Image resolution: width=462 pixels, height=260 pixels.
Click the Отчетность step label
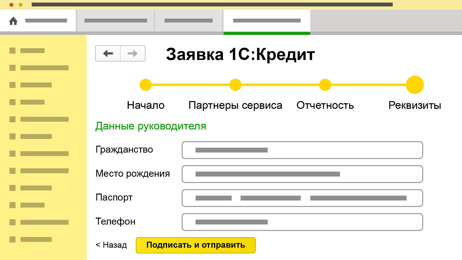click(325, 105)
